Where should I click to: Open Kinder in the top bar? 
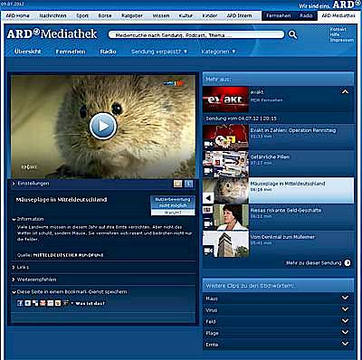pyautogui.click(x=210, y=15)
